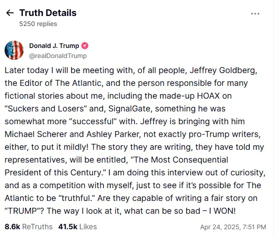Image resolution: width=274 pixels, height=237 pixels.
Task: Click the Donald J. Trump display name
Action: pos(54,46)
